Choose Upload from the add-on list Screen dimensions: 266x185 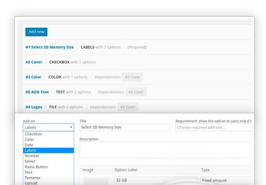point(48,183)
